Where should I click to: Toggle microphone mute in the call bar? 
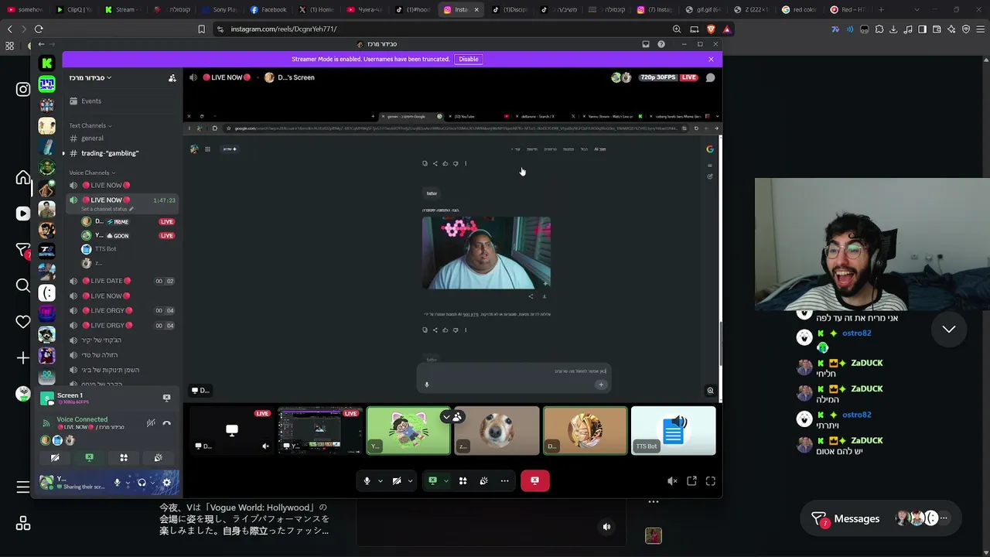[x=367, y=481]
